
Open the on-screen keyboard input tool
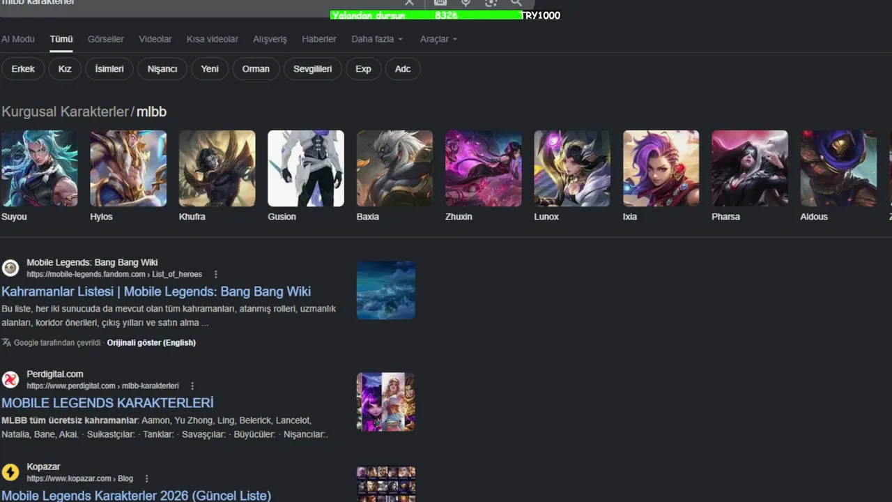440,3
